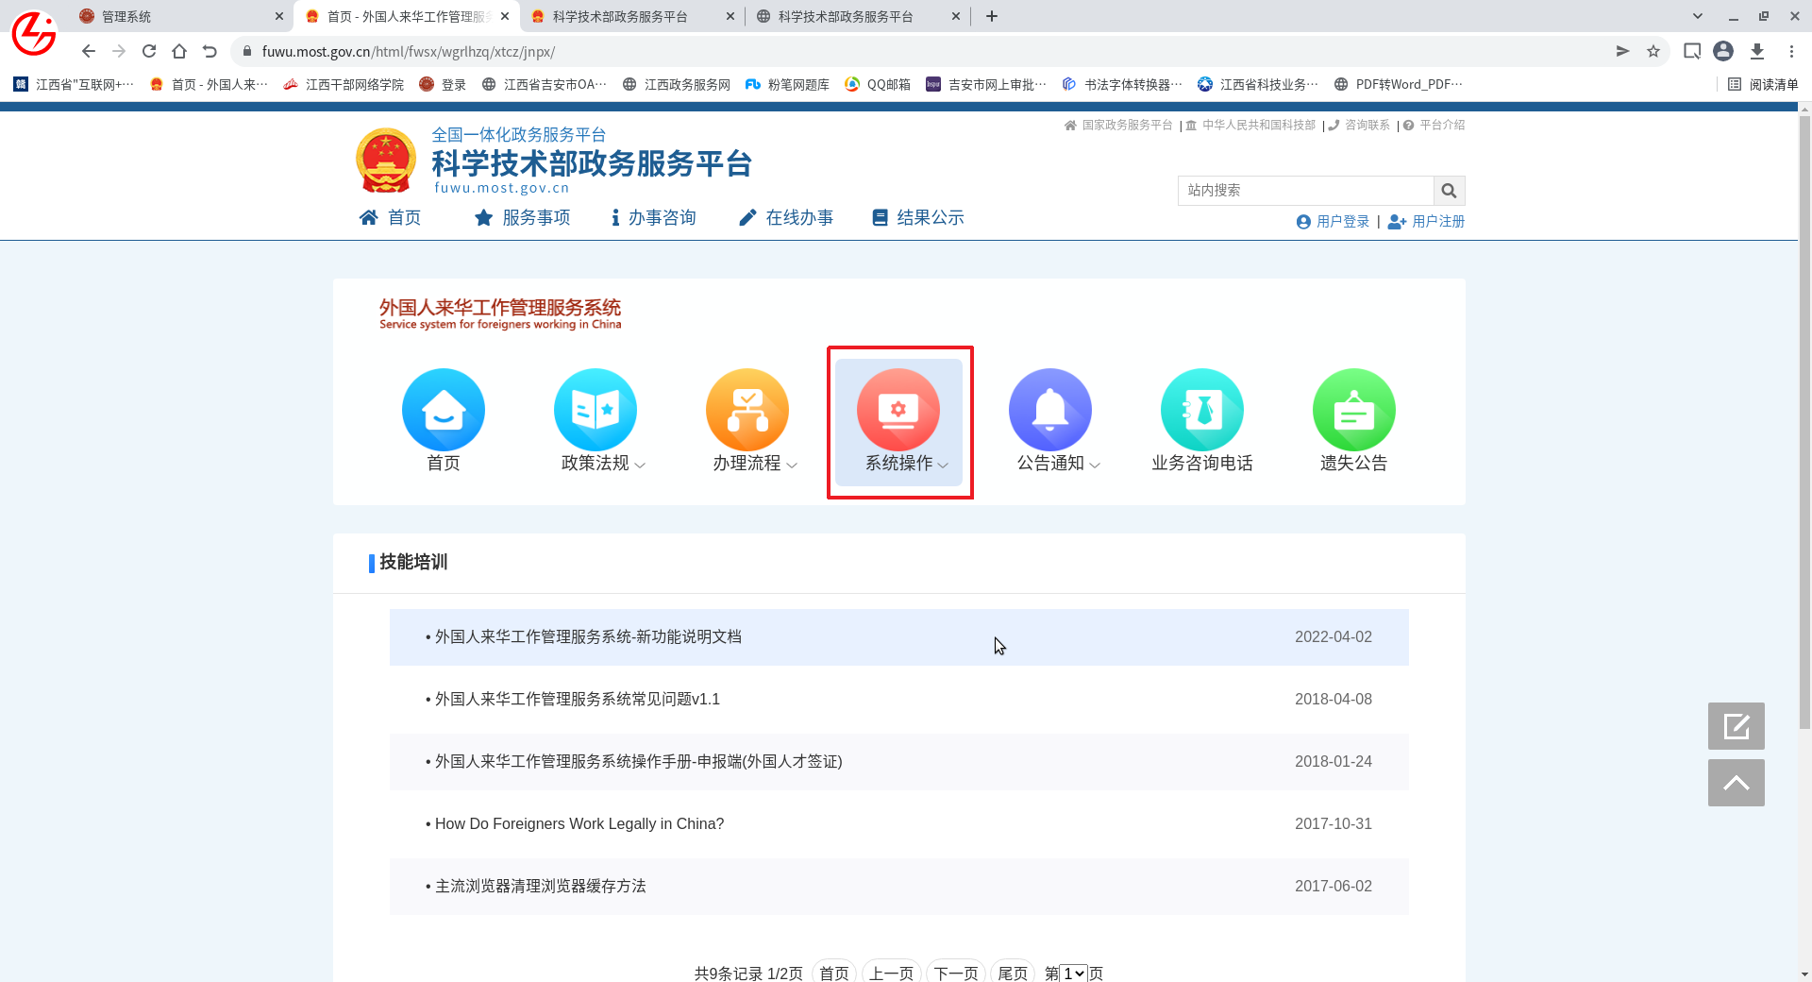1812x982 pixels.
Task: Open the green 遗失公告 icon
Action: coord(1353,410)
